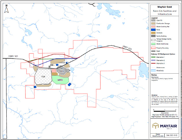Click the 'Notes:' heading
The height and width of the screenshot is (140, 182).
click(x=154, y=75)
